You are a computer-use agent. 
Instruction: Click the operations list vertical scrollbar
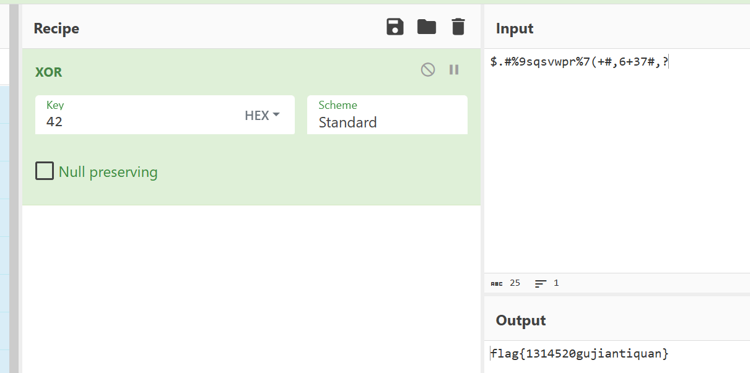tap(14, 186)
